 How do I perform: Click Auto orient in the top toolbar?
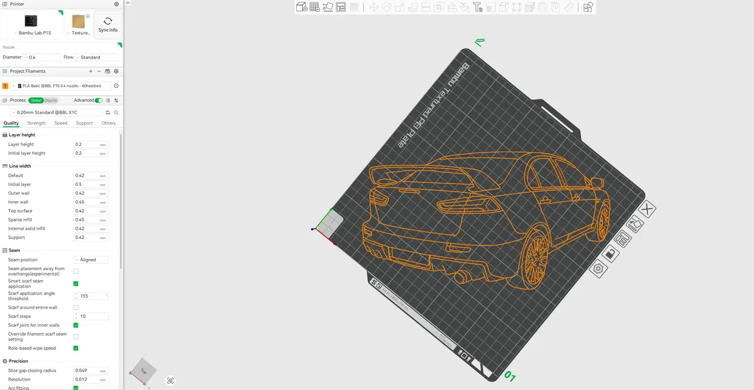[327, 7]
